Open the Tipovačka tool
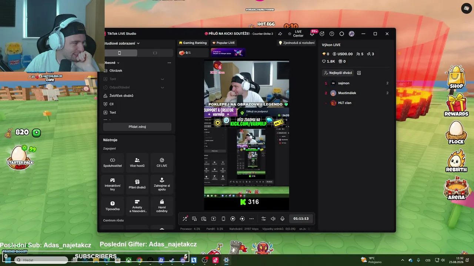This screenshot has height=266, width=474. pos(113,206)
